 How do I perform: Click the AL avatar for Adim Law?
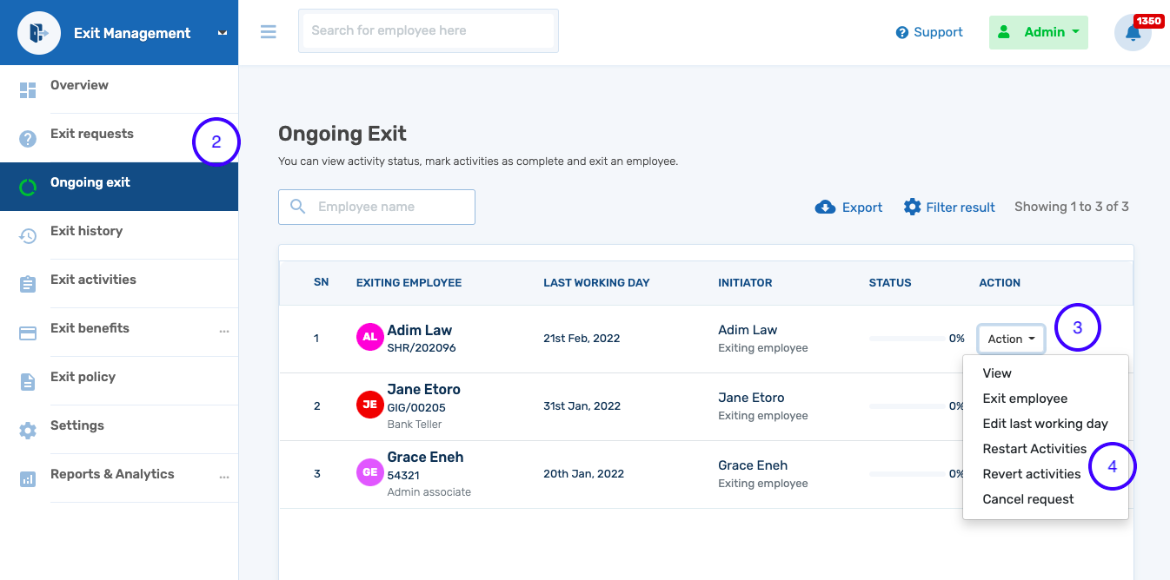point(370,337)
